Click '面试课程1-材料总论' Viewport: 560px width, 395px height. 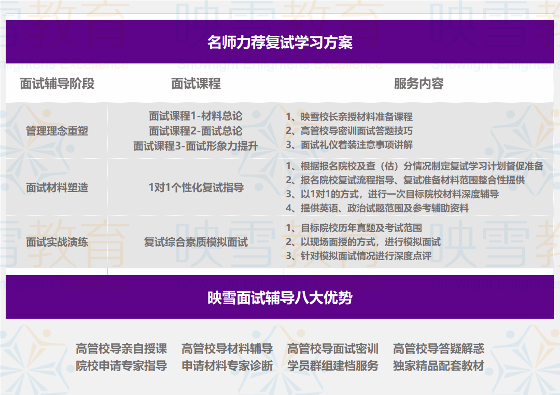(x=195, y=116)
